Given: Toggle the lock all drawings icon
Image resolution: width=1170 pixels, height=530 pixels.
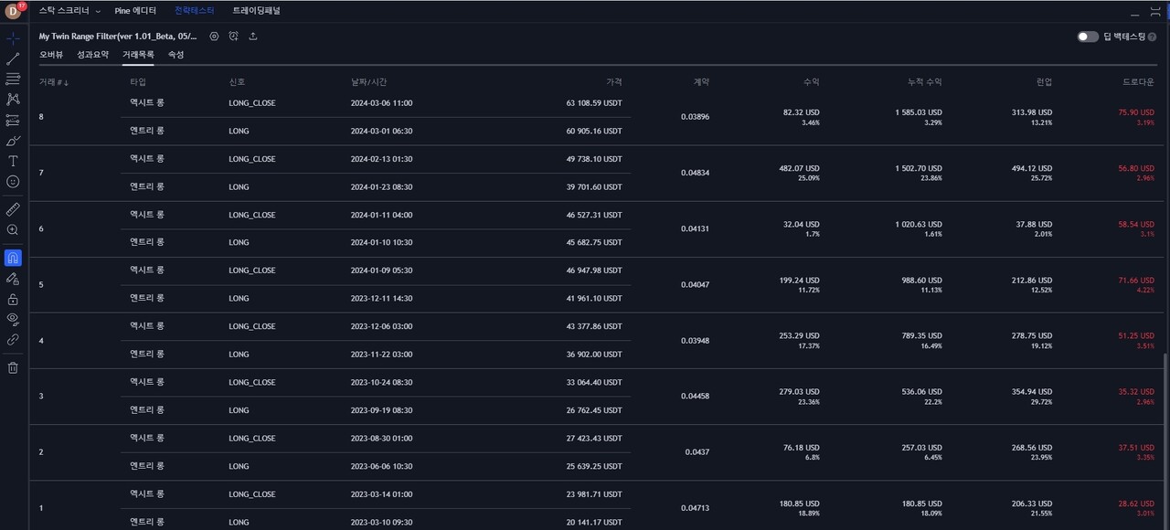Looking at the screenshot, I should pyautogui.click(x=13, y=299).
